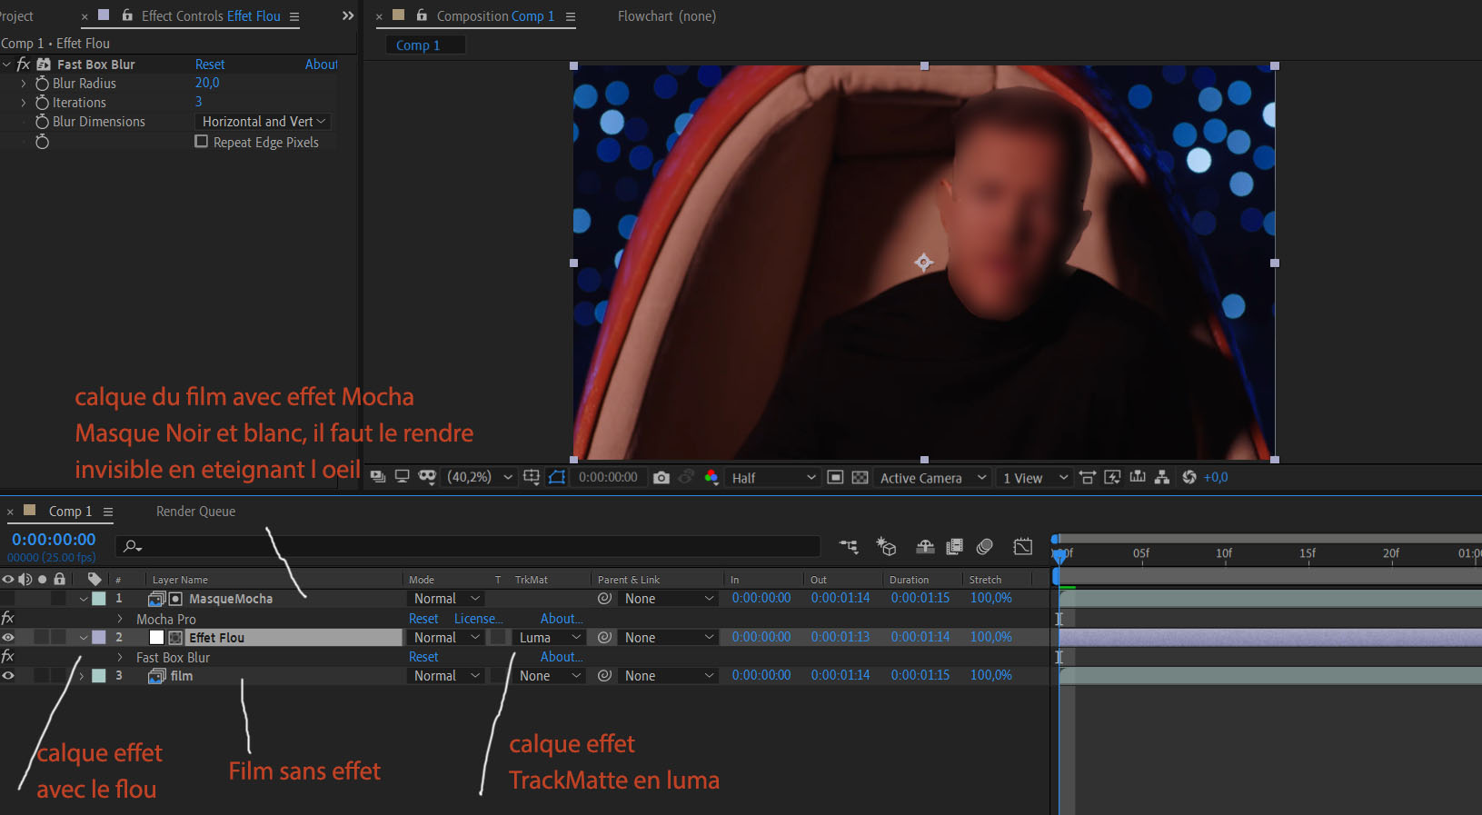Open the grid and guide options icon
Viewport: 1482px width, 815px height.
pos(532,477)
